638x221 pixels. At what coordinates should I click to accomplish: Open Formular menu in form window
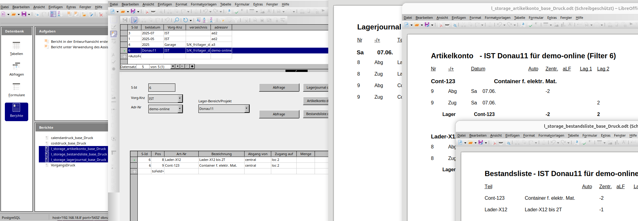pyautogui.click(x=242, y=4)
